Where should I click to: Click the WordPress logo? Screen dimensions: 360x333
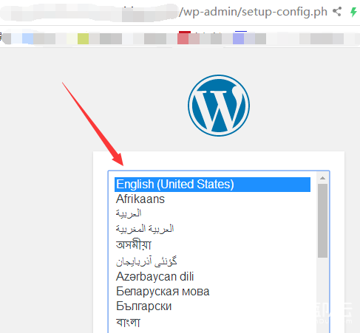tap(219, 106)
